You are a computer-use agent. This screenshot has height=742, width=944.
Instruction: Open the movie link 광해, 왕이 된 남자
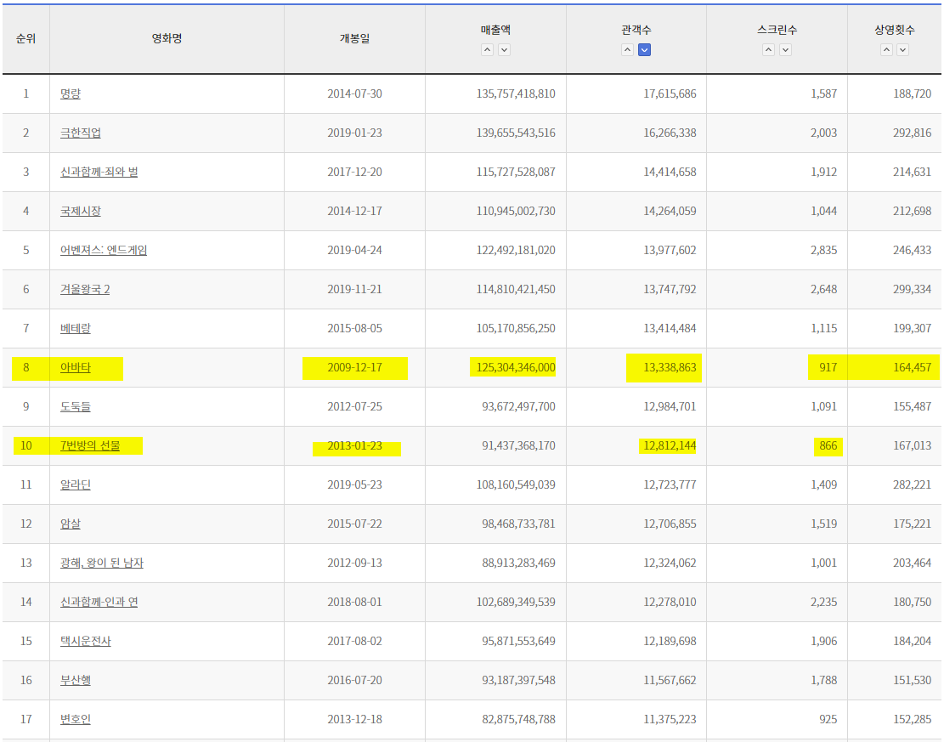102,564
